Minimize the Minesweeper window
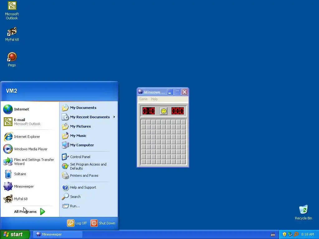 [x=170, y=92]
